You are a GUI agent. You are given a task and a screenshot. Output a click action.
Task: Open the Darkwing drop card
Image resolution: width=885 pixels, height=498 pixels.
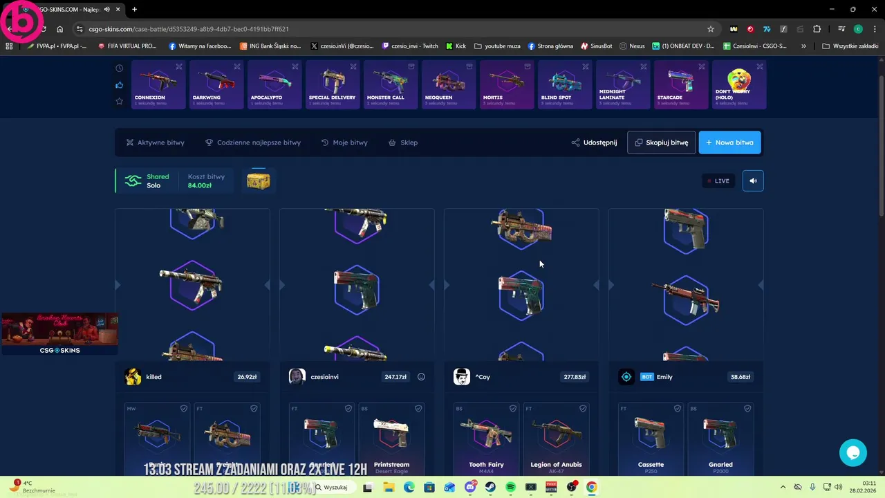coord(216,84)
